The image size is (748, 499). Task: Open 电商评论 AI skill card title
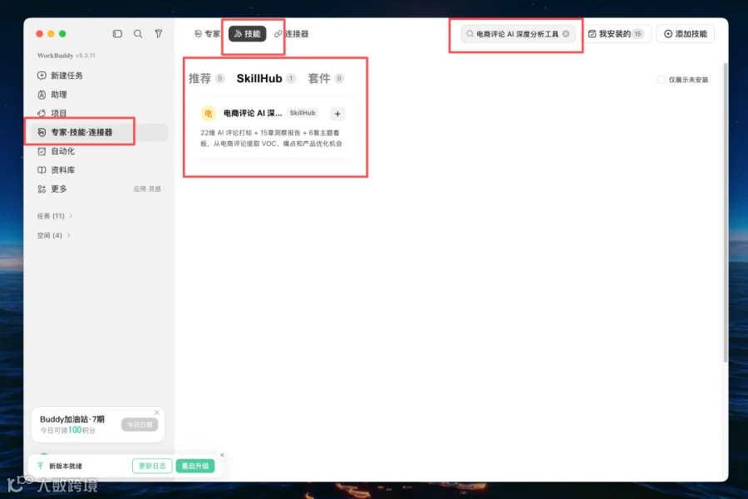click(x=253, y=113)
